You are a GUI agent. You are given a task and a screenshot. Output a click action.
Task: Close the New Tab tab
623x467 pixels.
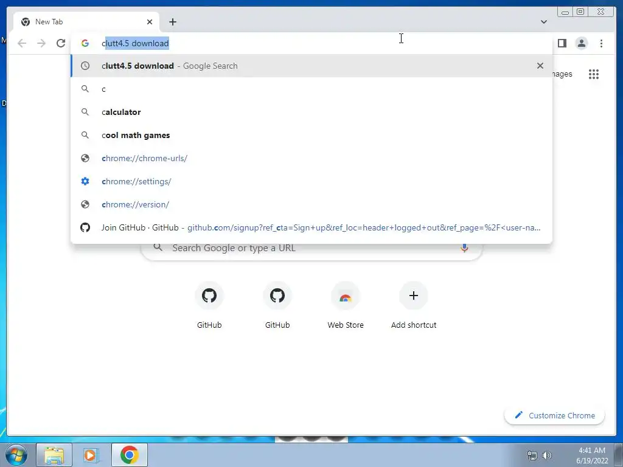point(150,22)
